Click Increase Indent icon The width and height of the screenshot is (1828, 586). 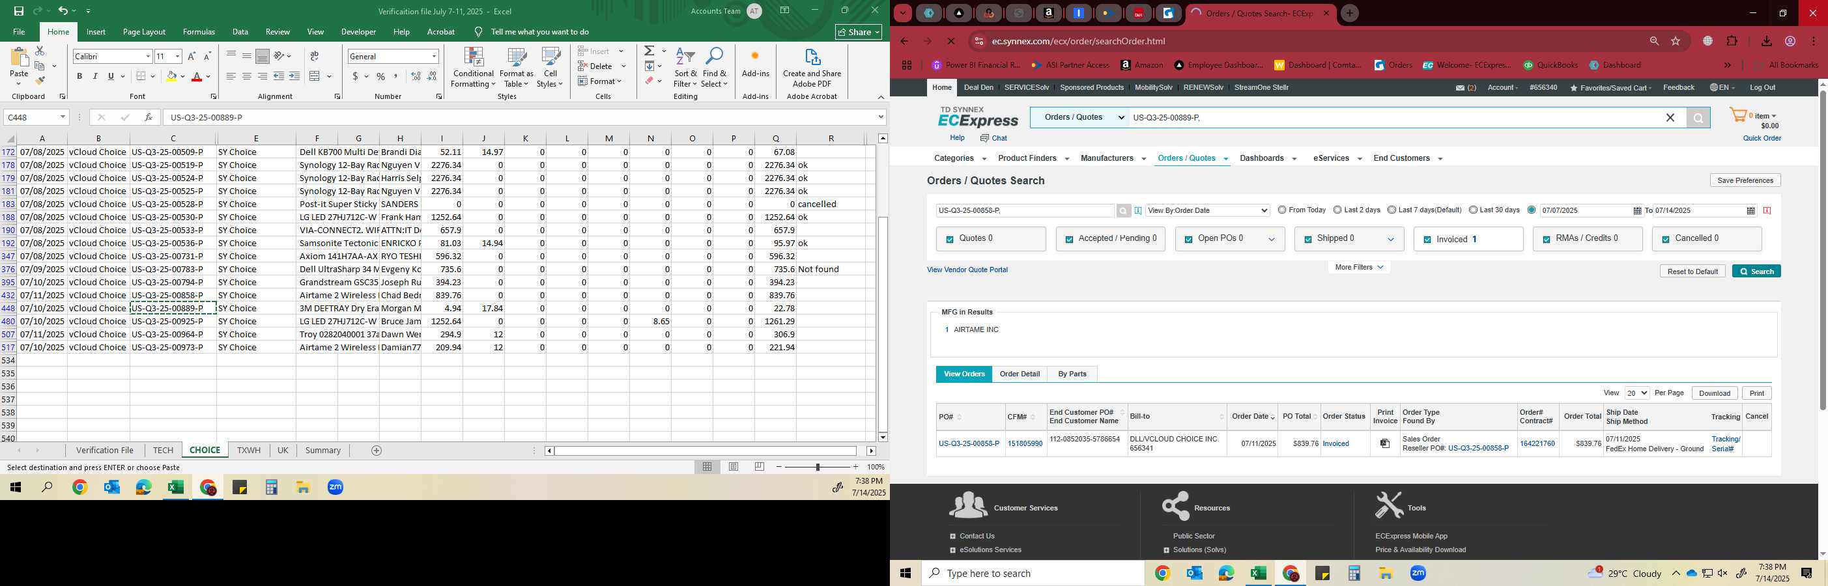[294, 77]
